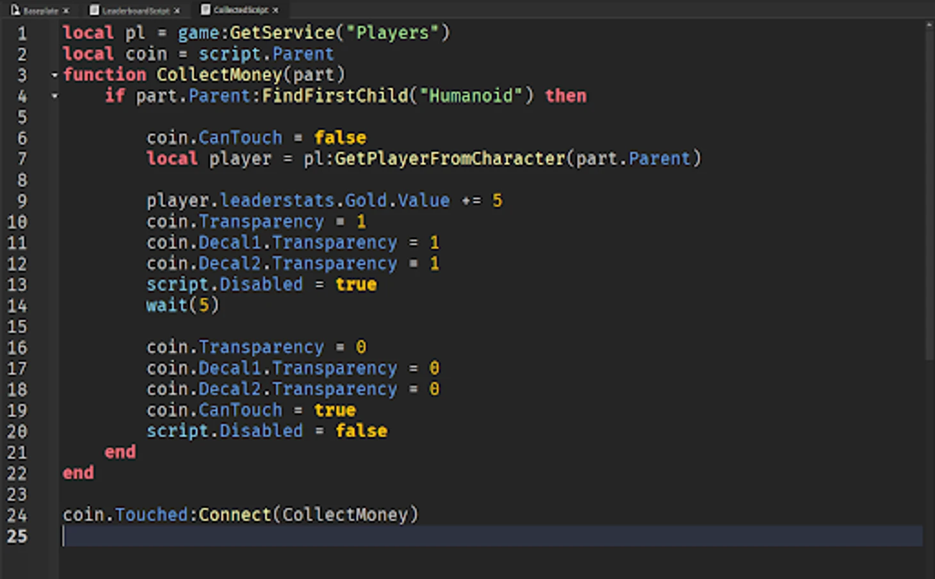This screenshot has width=935, height=579.
Task: Click the vertical scrollbar thumb
Action: tap(929, 192)
